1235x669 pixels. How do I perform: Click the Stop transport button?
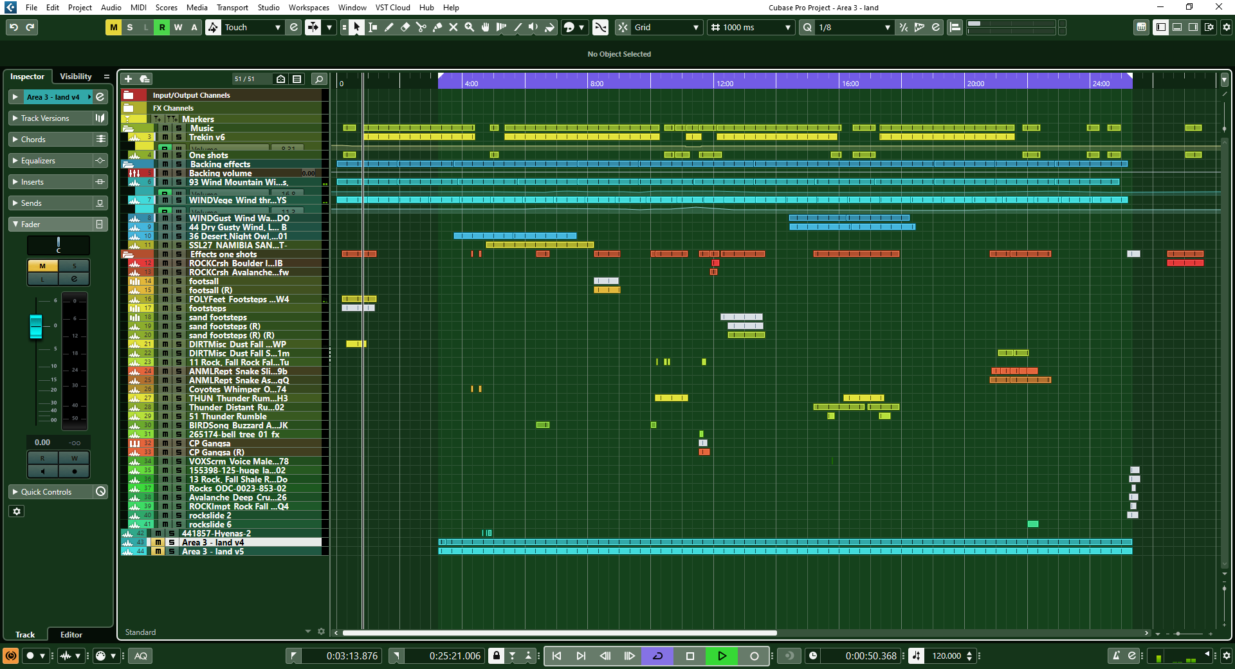(x=690, y=656)
